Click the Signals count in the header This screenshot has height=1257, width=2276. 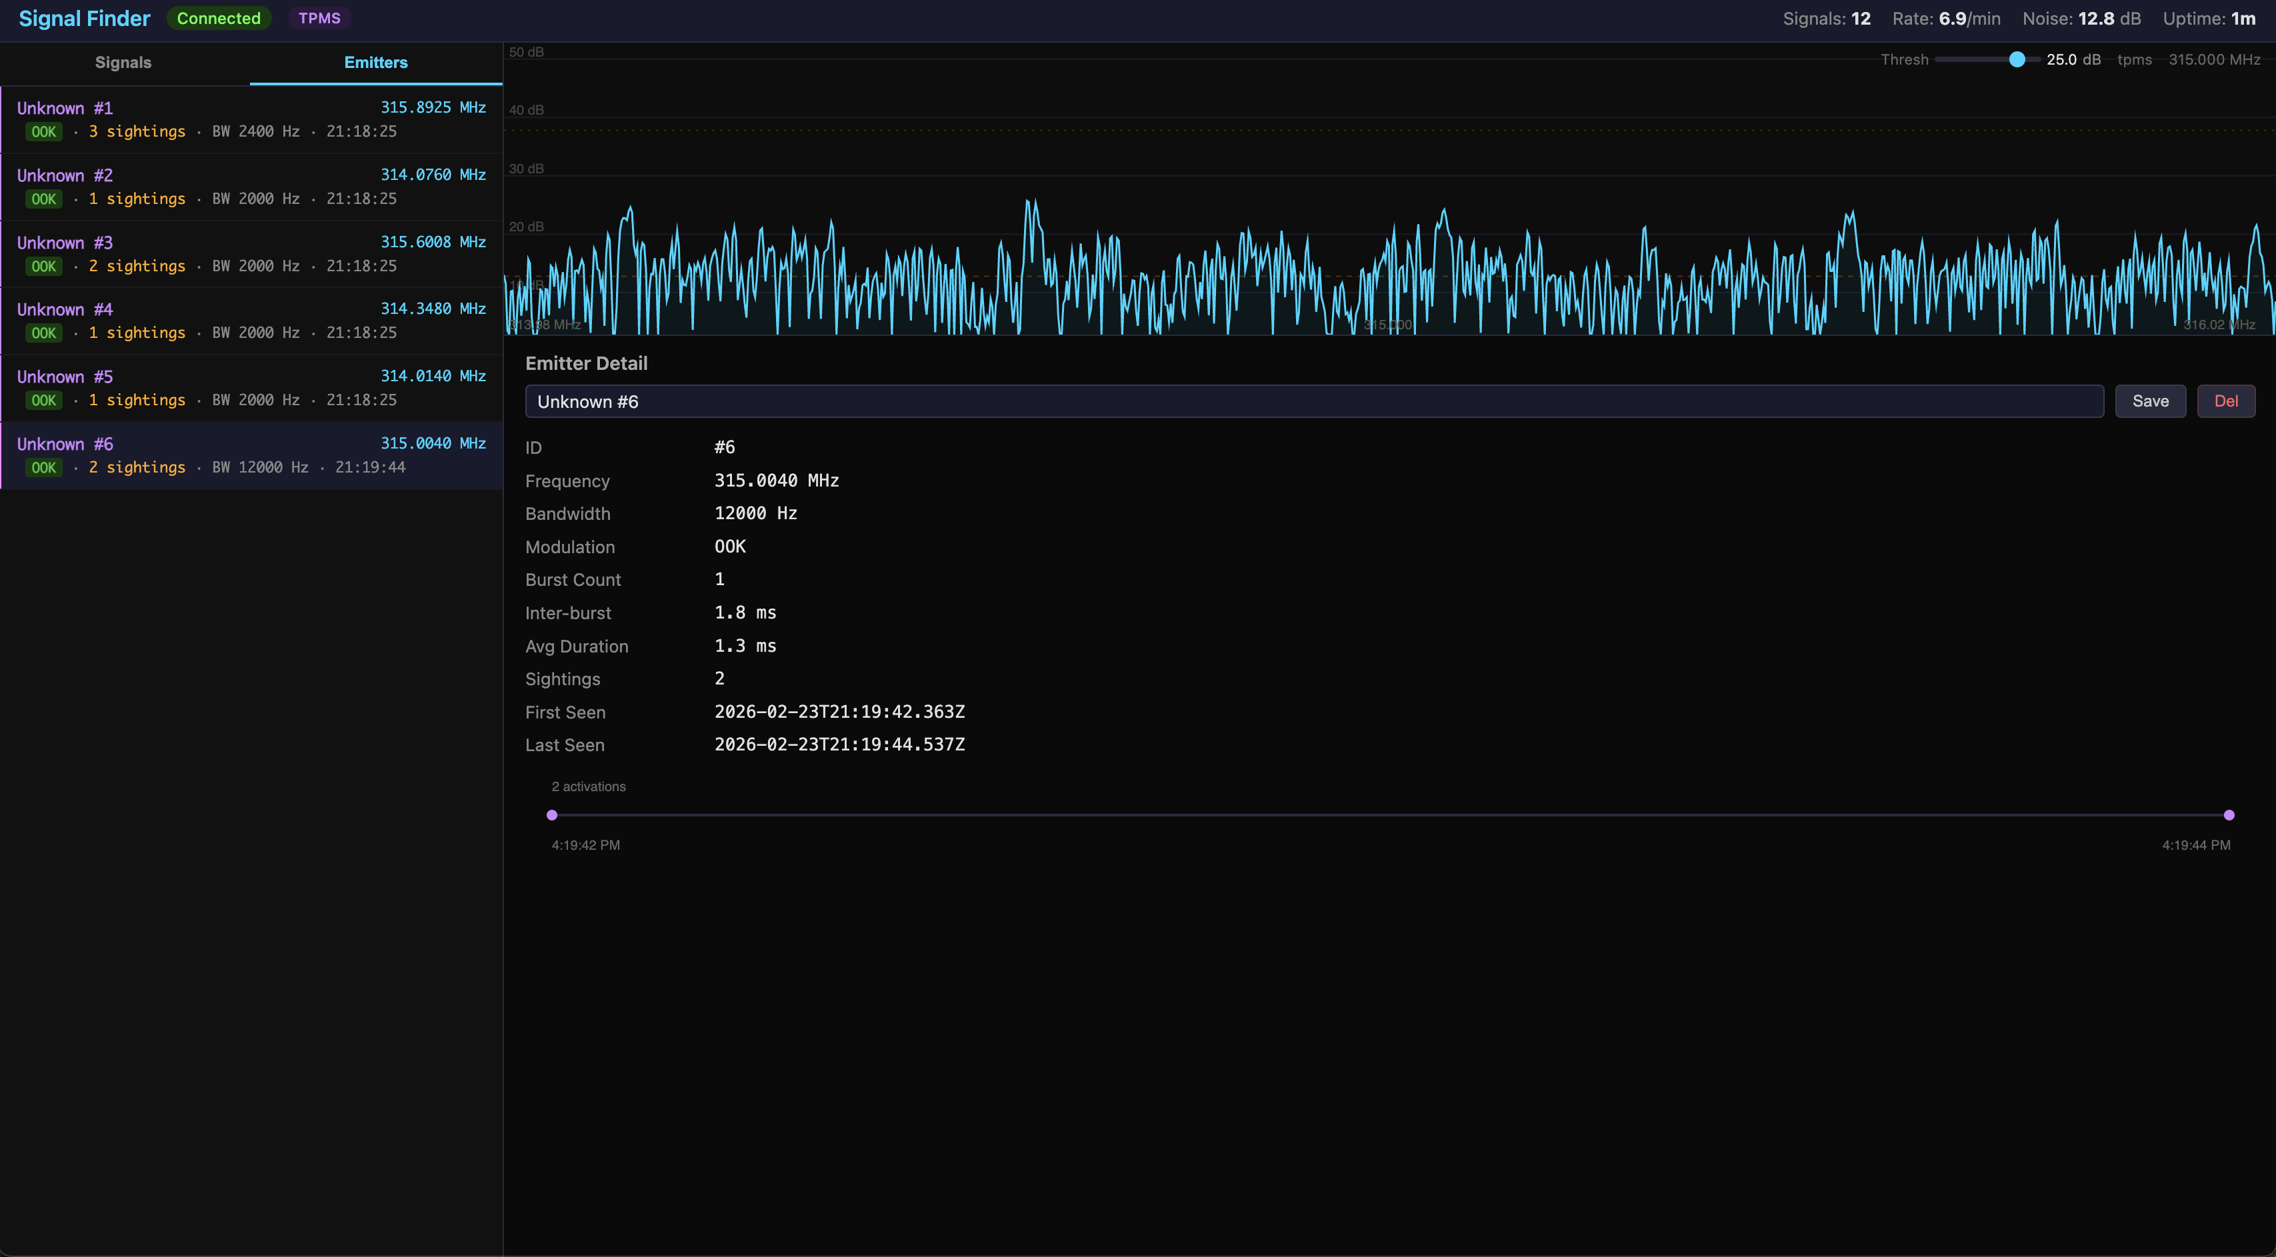click(1825, 18)
